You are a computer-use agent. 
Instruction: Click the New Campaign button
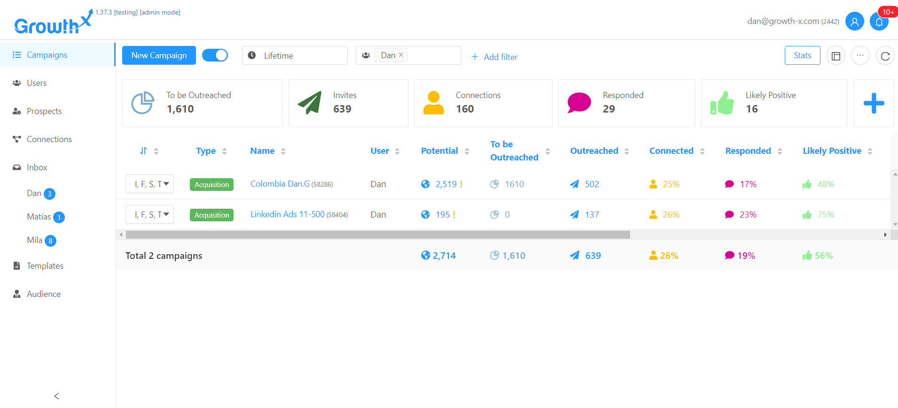pos(159,55)
